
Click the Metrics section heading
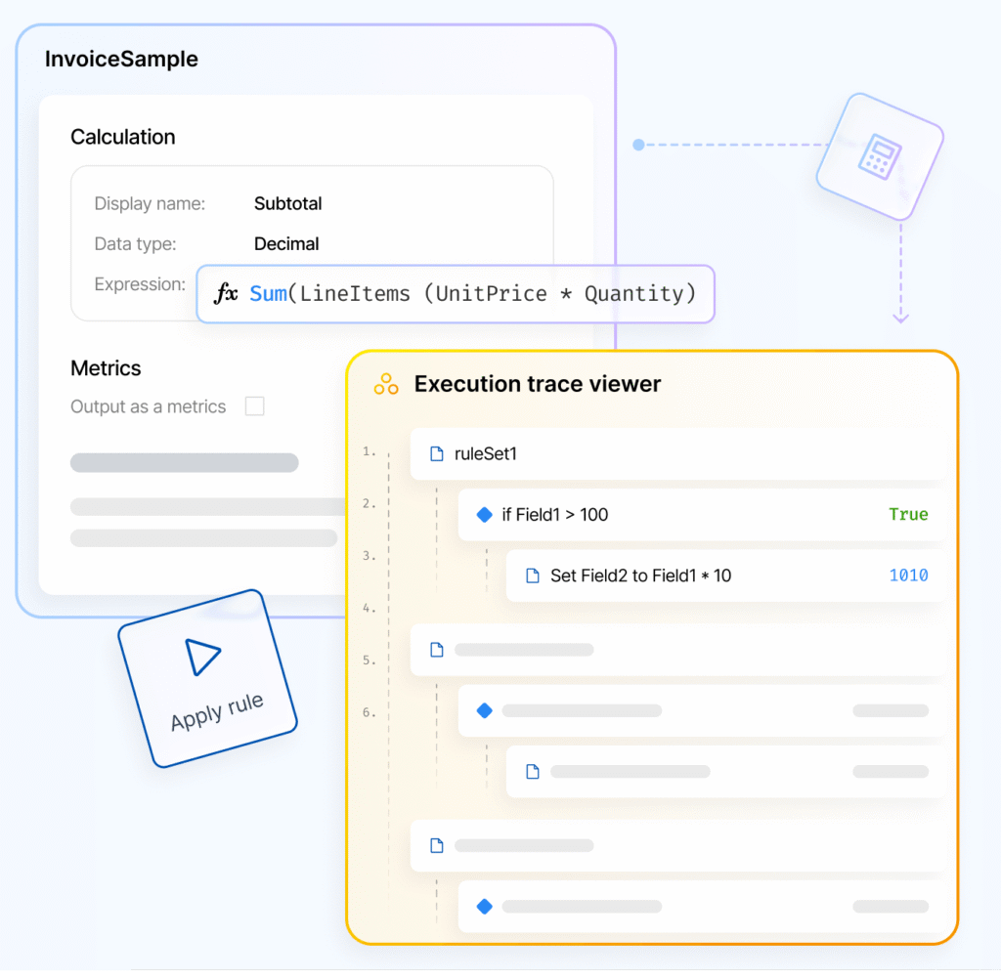(x=106, y=368)
